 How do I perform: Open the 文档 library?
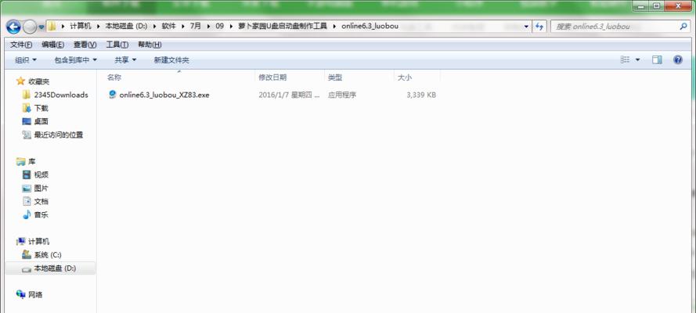click(41, 201)
